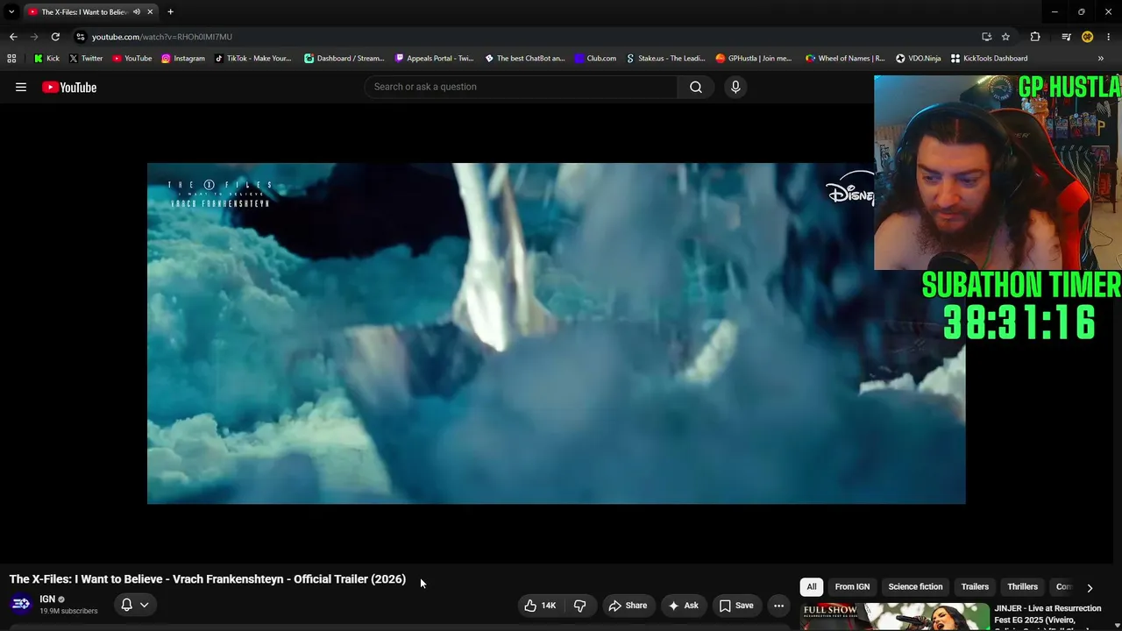Screen dimensions: 1122x631
Task: Go back in browser history
Action: [x=13, y=37]
